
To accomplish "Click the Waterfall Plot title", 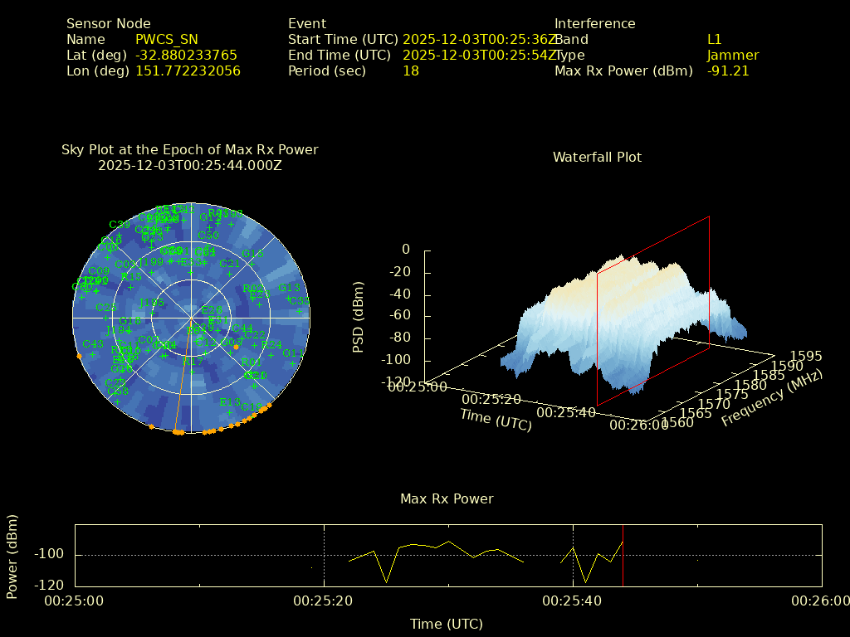I will coord(597,157).
